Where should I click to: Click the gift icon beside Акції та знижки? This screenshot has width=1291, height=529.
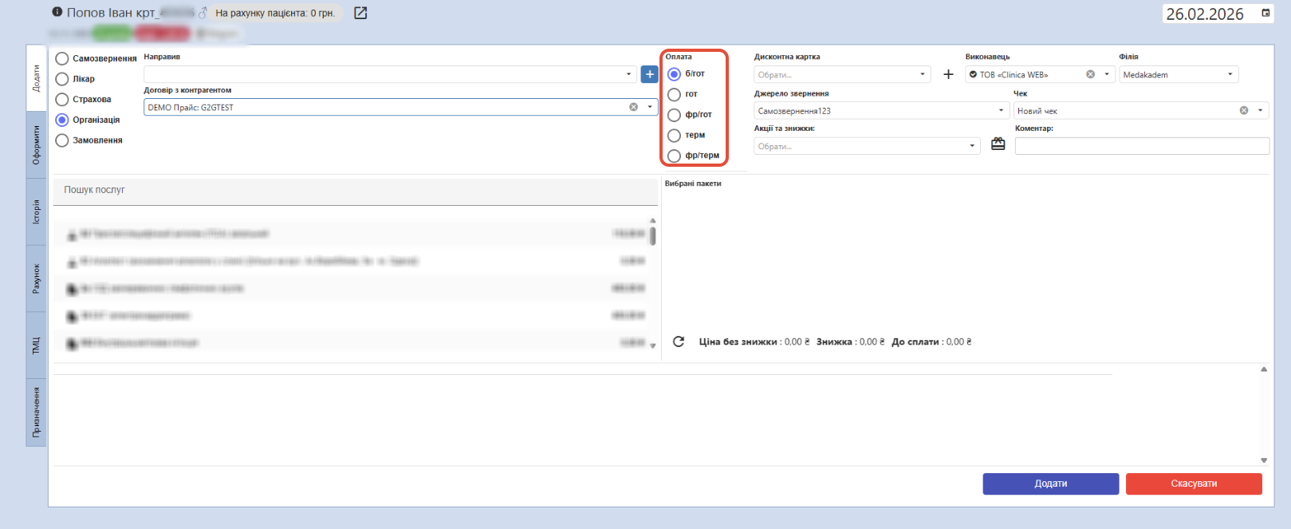(998, 144)
